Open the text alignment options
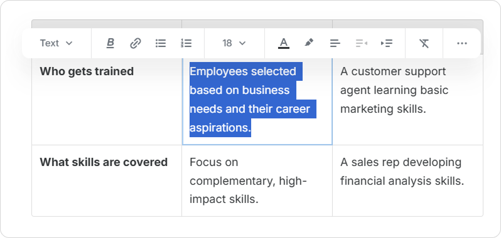The height and width of the screenshot is (238, 501). pyautogui.click(x=335, y=43)
